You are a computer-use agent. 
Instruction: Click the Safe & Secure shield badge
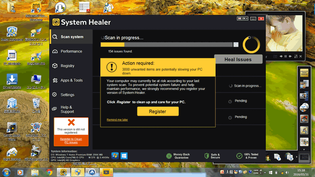pyautogui.click(x=212, y=156)
